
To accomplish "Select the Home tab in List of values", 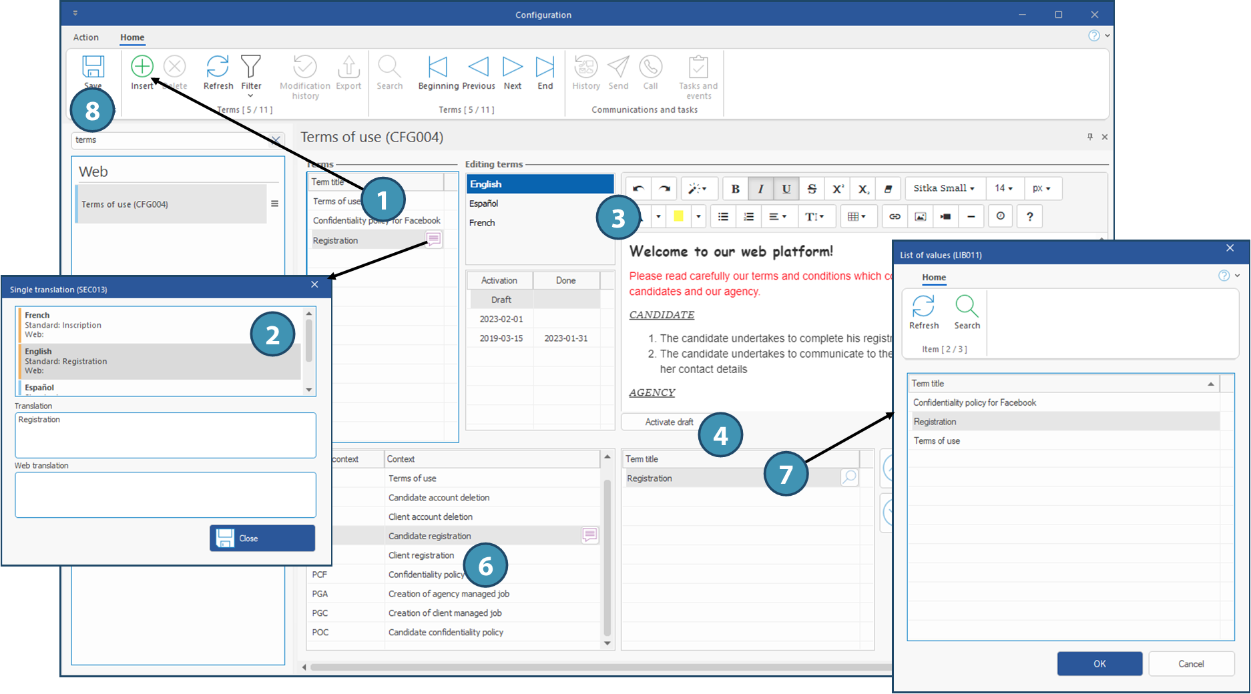I will (x=934, y=278).
